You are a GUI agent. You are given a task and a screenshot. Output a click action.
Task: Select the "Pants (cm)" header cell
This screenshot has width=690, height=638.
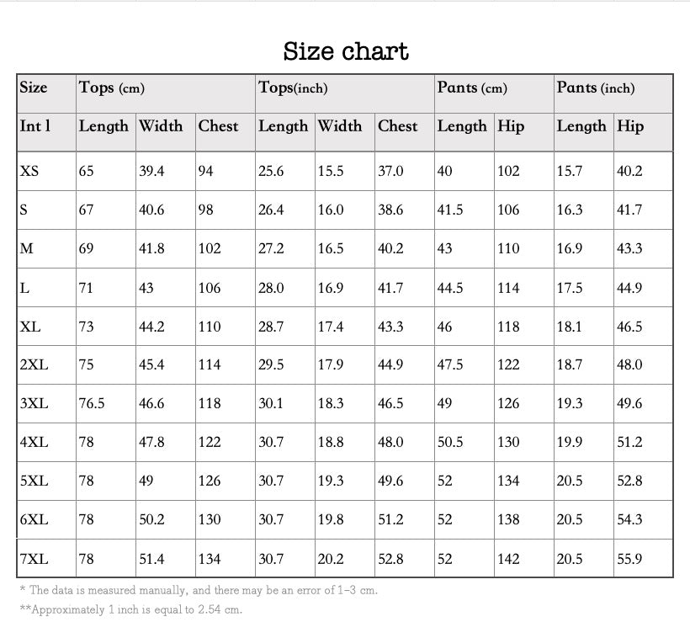tap(472, 88)
